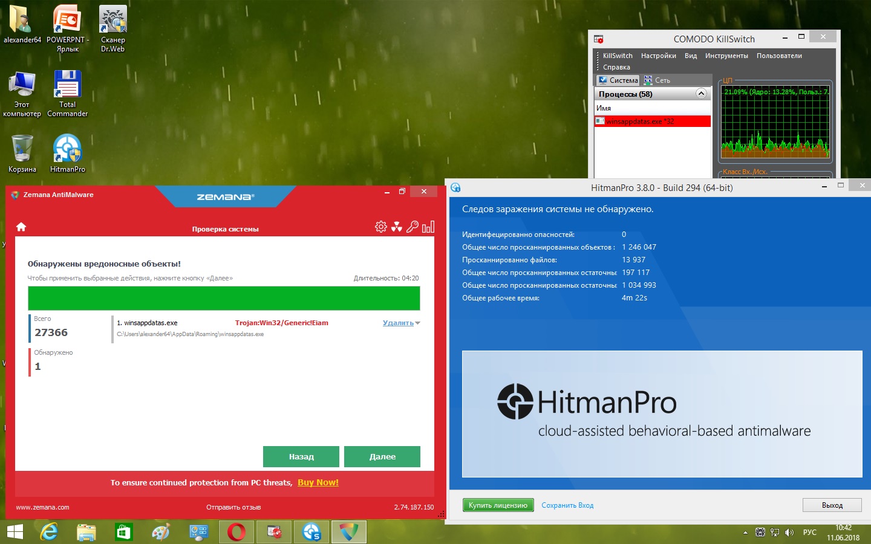Click Назад button in Zemana
This screenshot has height=544, width=871.
click(x=301, y=456)
